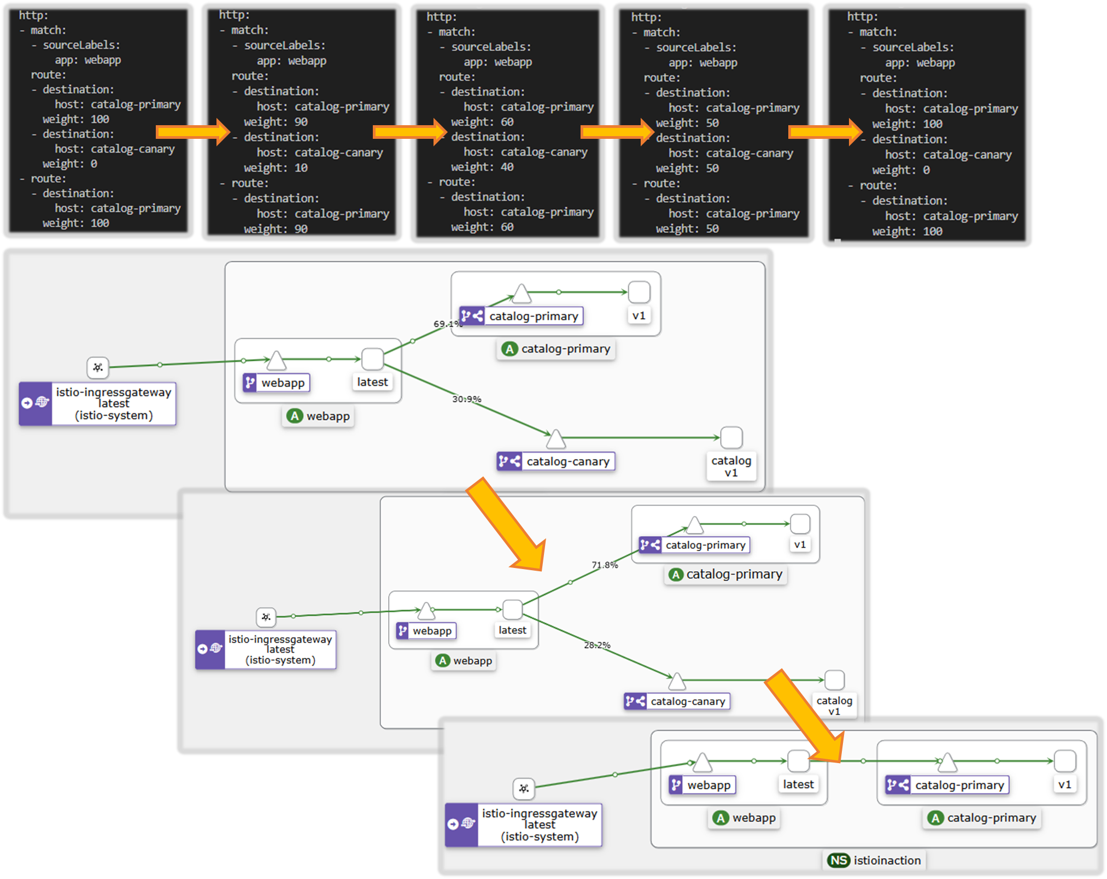Click catalog-canary service triangle in 30.9% graph
1107x879 pixels.
[555, 438]
